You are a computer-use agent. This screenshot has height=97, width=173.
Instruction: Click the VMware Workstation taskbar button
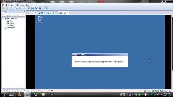(27, 95)
